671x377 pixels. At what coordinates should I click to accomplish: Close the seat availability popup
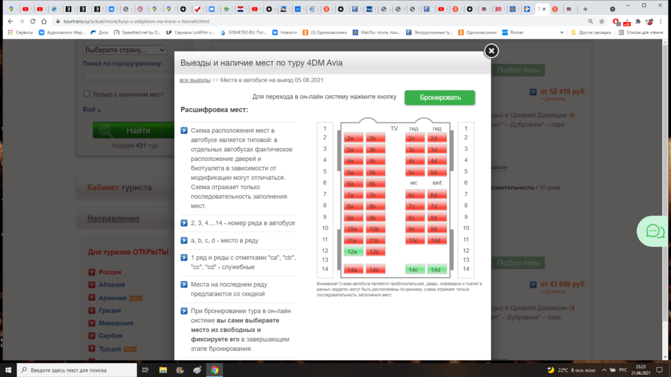[x=491, y=51]
